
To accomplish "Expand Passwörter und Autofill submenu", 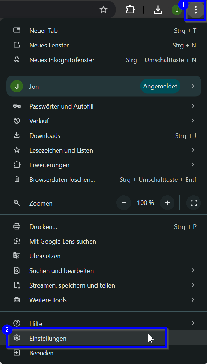I will tap(104, 106).
